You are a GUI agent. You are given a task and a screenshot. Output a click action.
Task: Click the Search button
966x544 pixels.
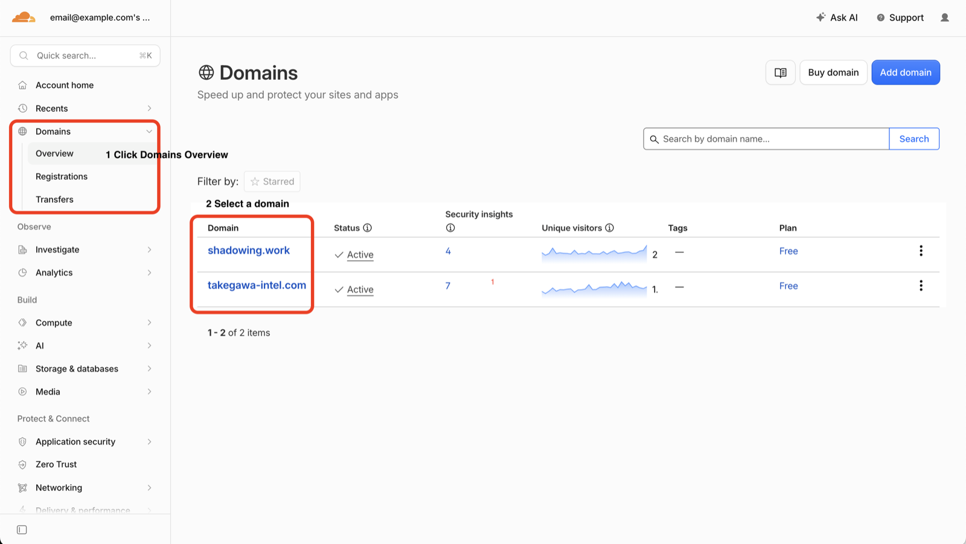914,139
